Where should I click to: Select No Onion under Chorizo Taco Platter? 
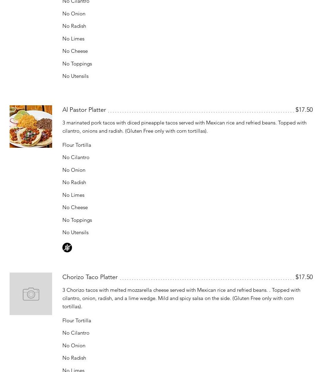click(74, 346)
